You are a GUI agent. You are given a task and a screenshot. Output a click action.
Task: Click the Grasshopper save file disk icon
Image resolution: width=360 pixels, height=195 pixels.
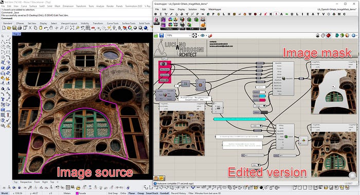click(161, 36)
